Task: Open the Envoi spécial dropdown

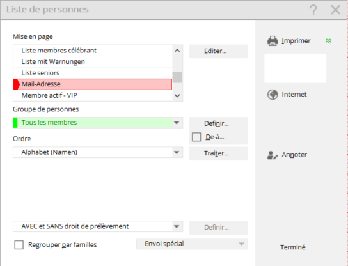Action: (x=242, y=244)
